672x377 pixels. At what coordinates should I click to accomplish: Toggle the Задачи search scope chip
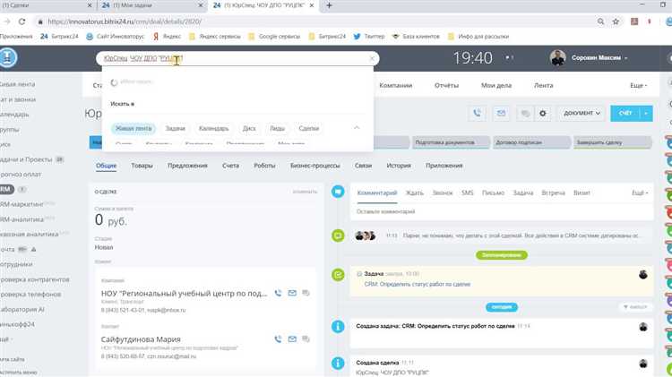coord(176,129)
